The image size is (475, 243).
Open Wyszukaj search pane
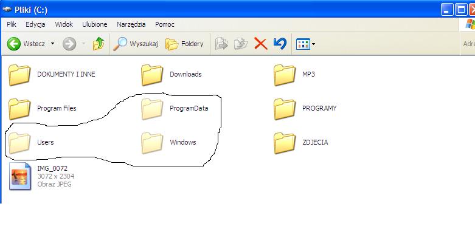point(136,44)
